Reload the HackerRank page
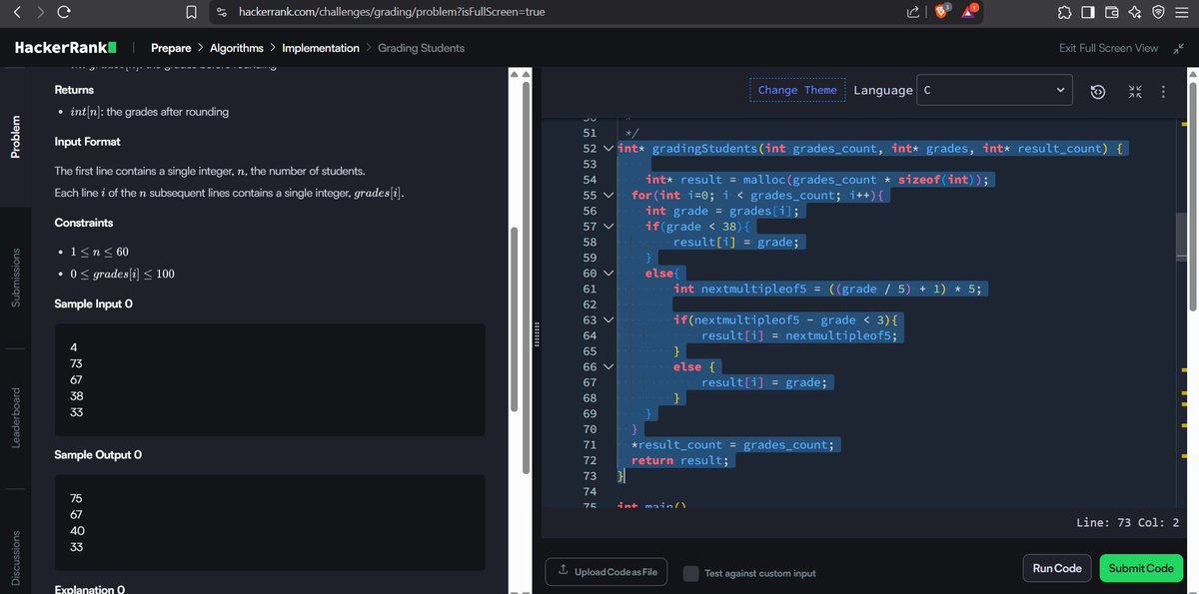1199x594 pixels. pos(65,11)
